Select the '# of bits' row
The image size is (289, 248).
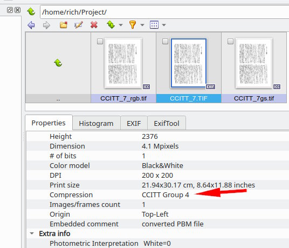(158, 156)
